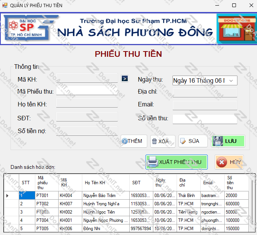Viewport: 257px width, 235px height.
Task: Click the Họ Tên KH column header
Action: pyautogui.click(x=106, y=182)
